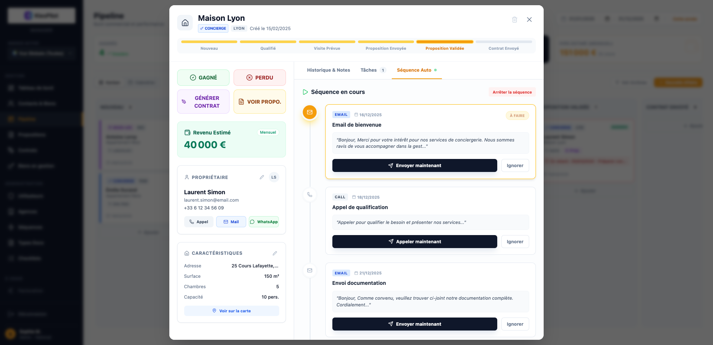Mark the deal as Perdu
The height and width of the screenshot is (345, 713).
click(260, 78)
